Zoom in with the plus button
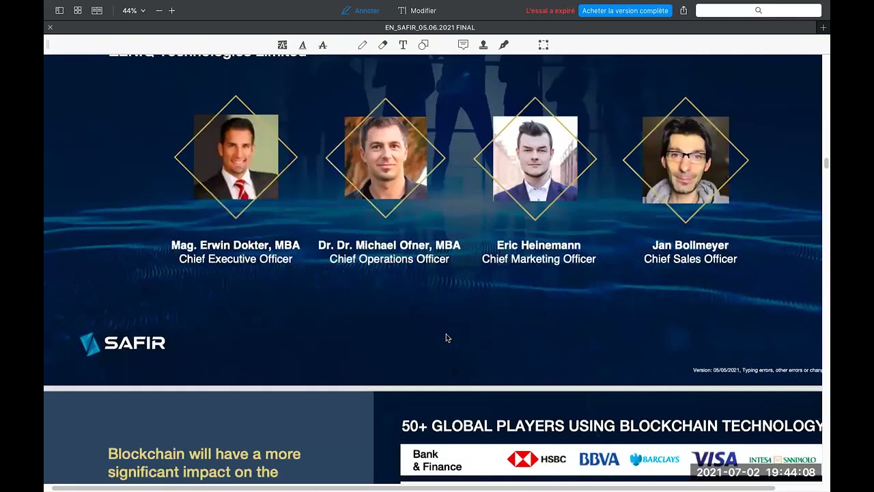Screen dimensions: 874x492 coord(172,11)
